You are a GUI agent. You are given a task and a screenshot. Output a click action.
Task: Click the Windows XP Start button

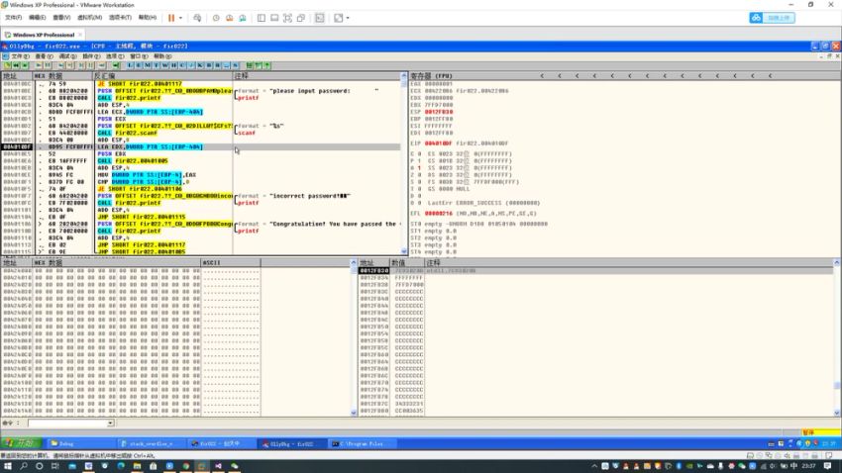click(x=18, y=444)
